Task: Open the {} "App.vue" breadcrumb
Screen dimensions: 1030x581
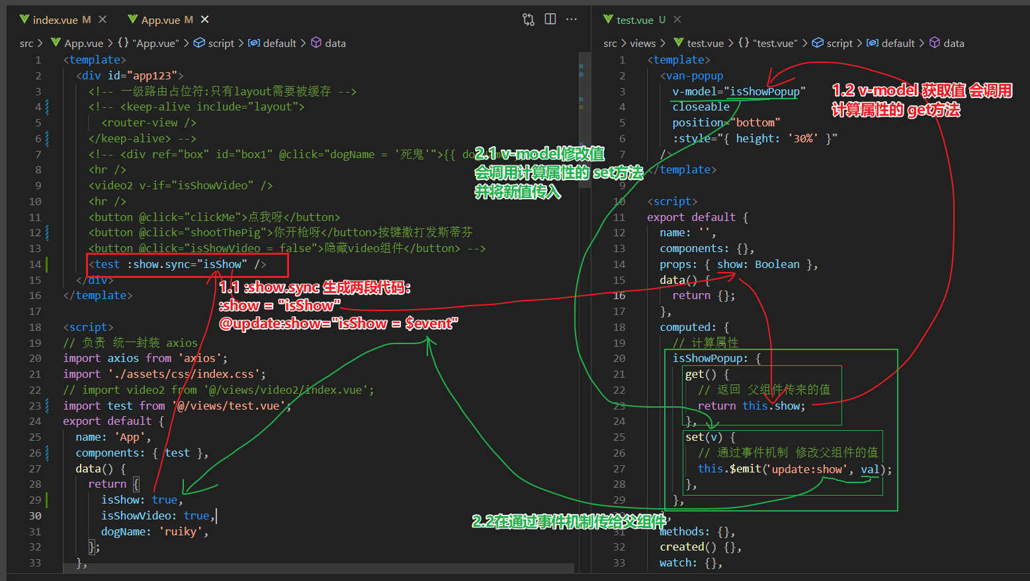Action: tap(148, 43)
